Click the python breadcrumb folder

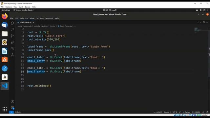pyautogui.click(x=45, y=26)
